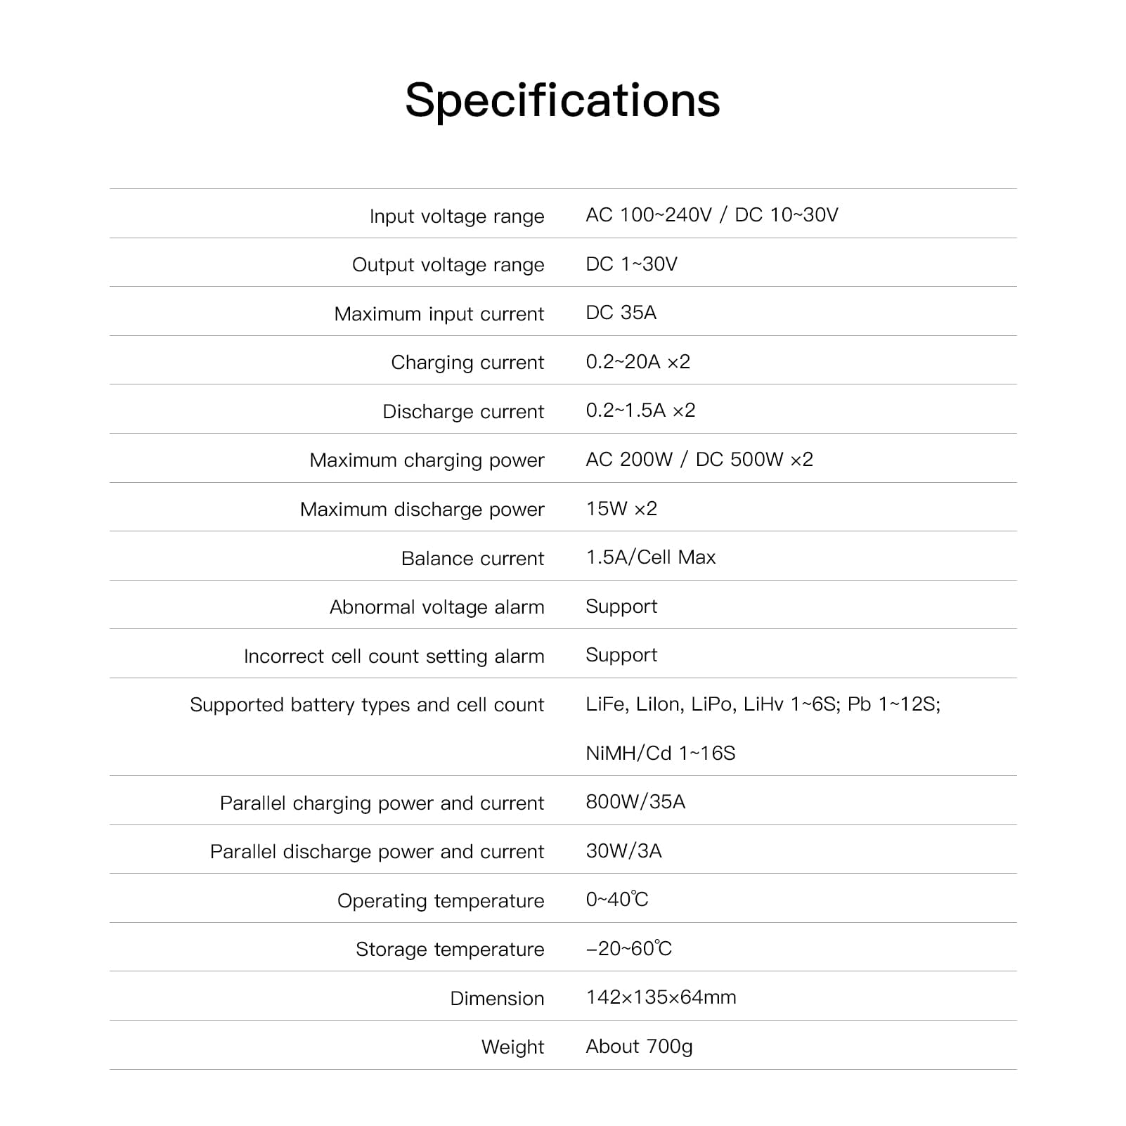Select the About 700g weight value

click(x=639, y=1046)
